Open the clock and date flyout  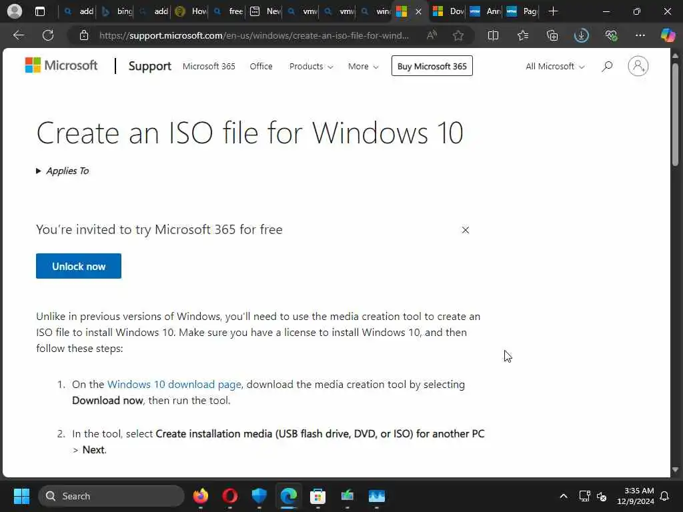[x=636, y=496]
